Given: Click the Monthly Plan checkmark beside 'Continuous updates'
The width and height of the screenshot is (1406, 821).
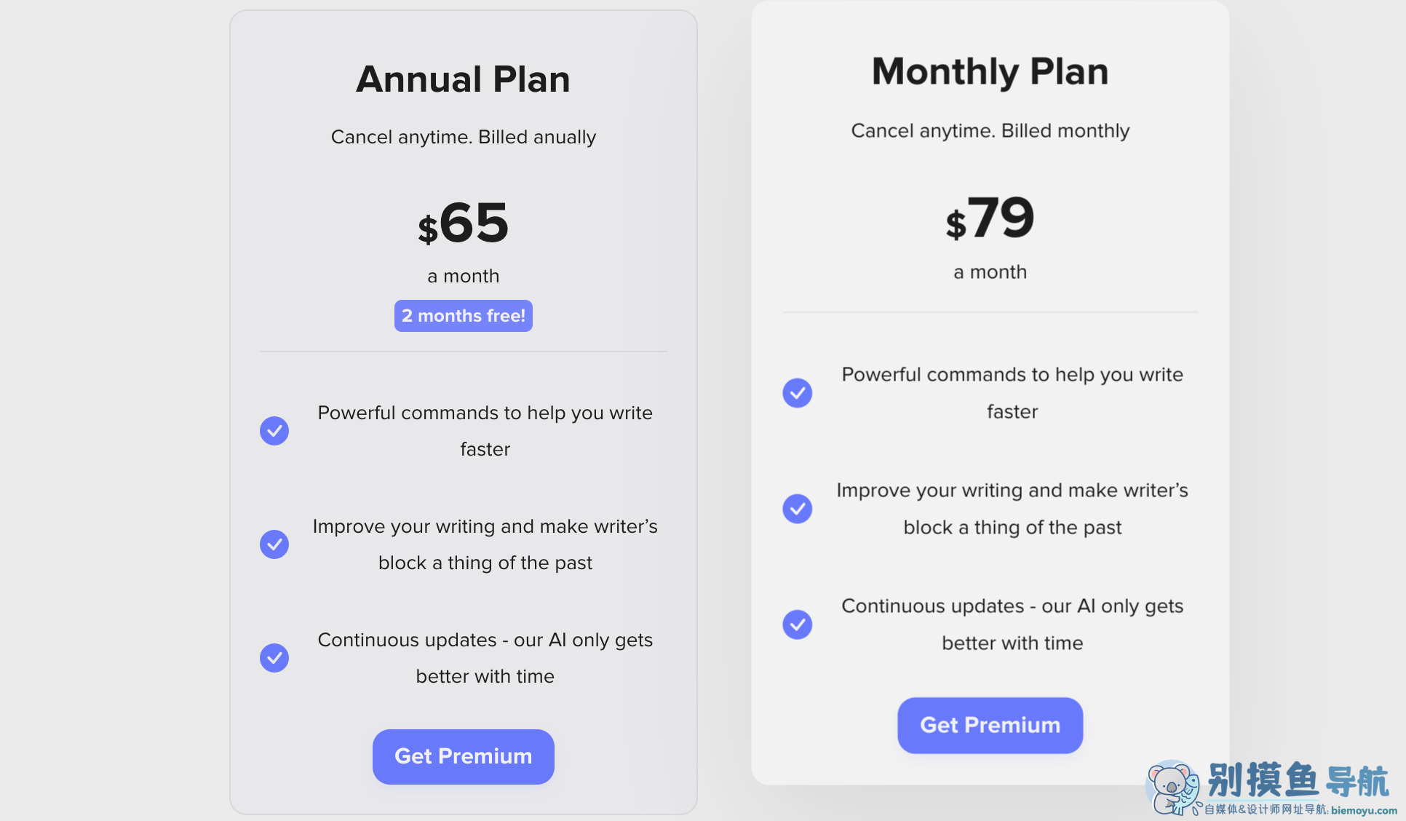Looking at the screenshot, I should pyautogui.click(x=798, y=624).
